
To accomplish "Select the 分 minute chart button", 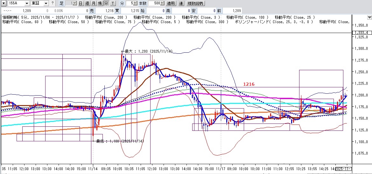I will pos(106,3).
